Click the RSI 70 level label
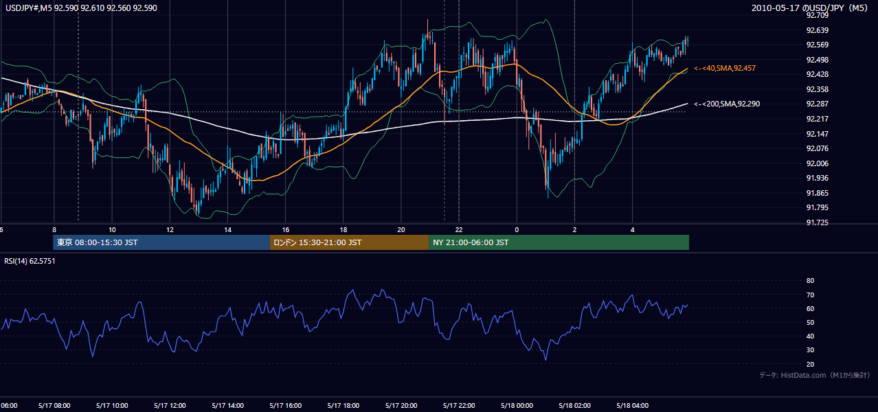This screenshot has width=878, height=412. point(810,295)
